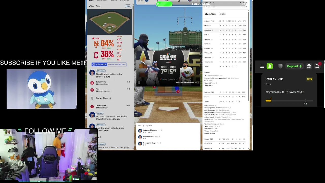This screenshot has height=183, width=325.
Task: Click the Piplup penguin image
Action: point(42,89)
